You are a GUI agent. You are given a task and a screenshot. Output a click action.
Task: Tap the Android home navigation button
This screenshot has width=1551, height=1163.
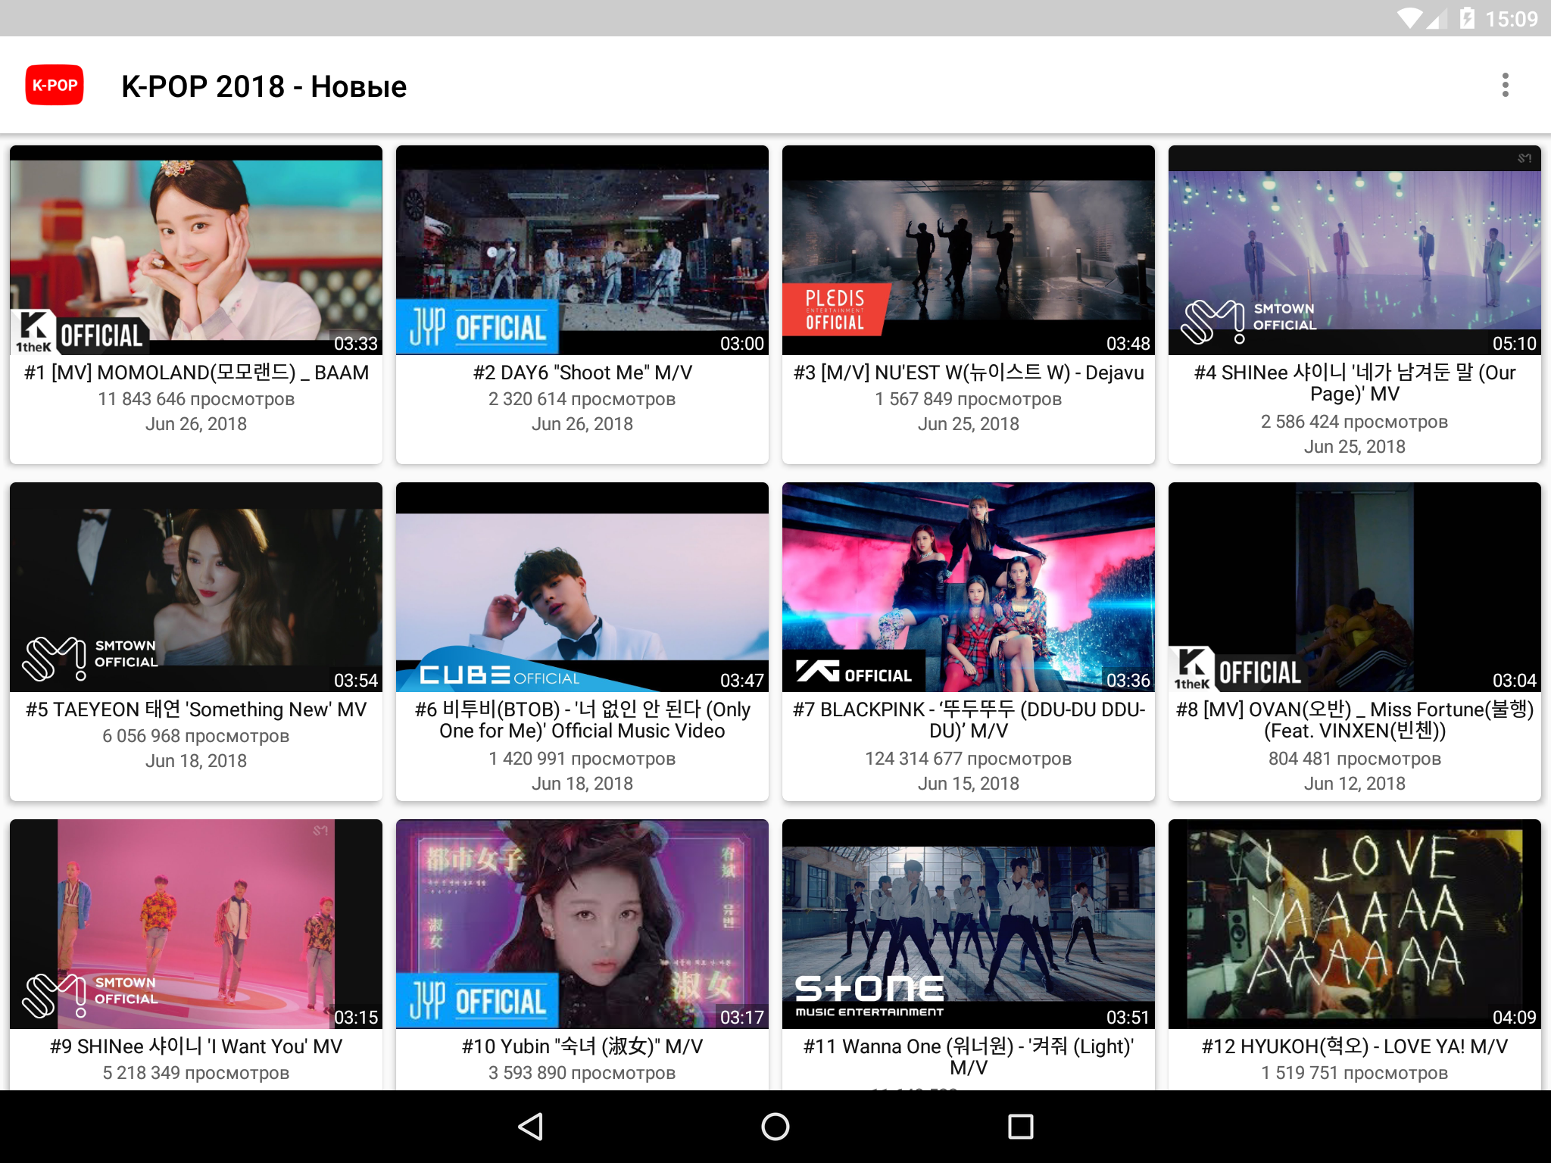(x=775, y=1126)
